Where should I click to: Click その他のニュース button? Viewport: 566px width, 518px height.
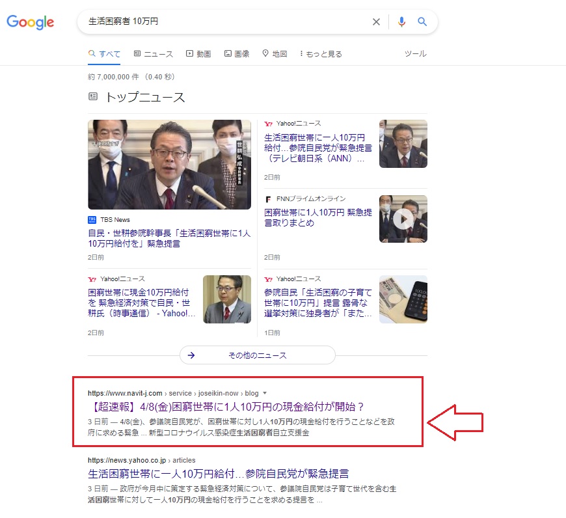pos(257,355)
